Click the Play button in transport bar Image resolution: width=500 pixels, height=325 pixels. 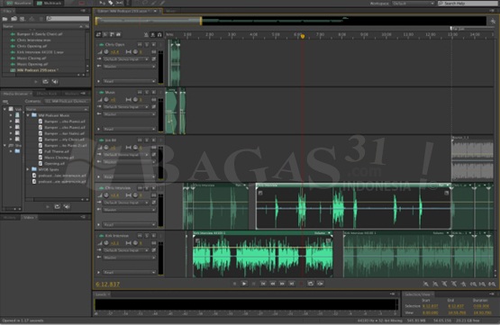pyautogui.click(x=244, y=284)
